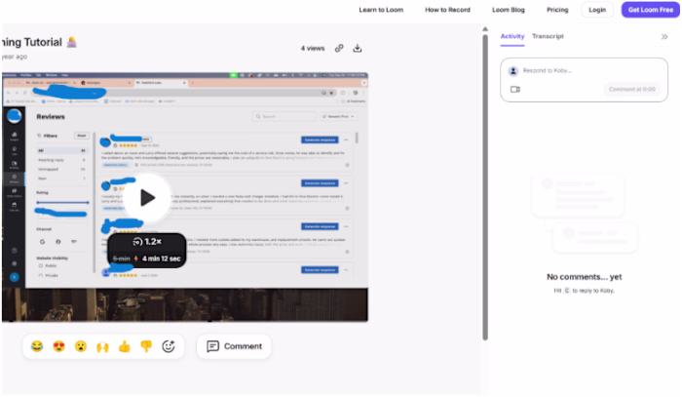682x397 pixels.
Task: Record a video reply via camera icon
Action: [515, 89]
